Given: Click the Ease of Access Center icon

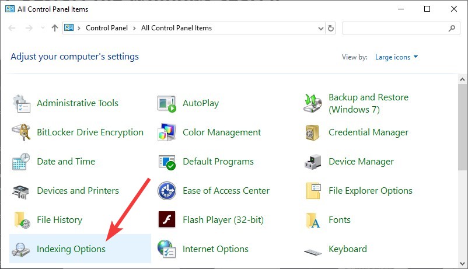Looking at the screenshot, I should point(167,191).
